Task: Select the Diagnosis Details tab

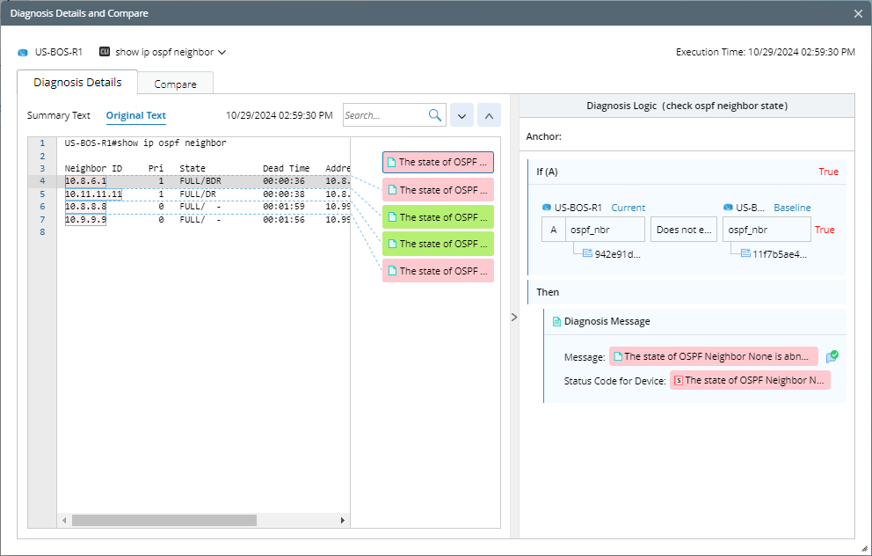Action: tap(77, 83)
